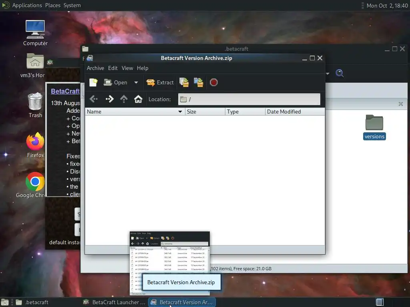The width and height of the screenshot is (410, 307).
Task: Click the search magnifier in .betacraft window
Action: coord(340,74)
